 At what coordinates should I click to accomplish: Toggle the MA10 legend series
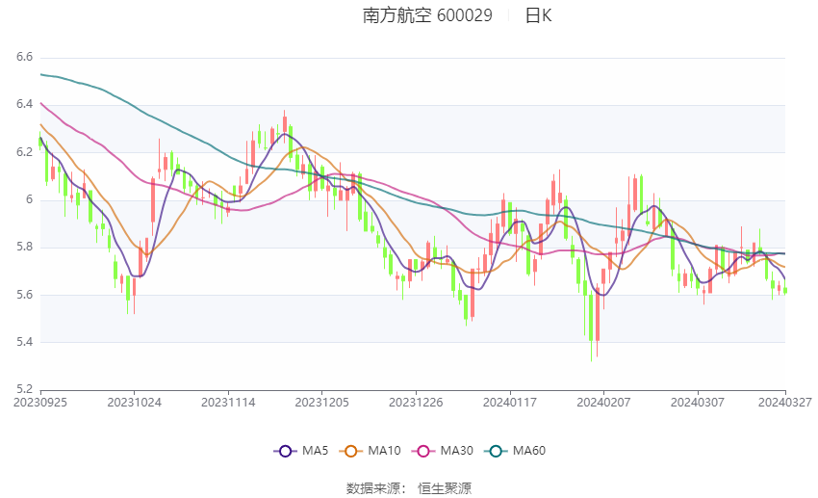click(370, 451)
